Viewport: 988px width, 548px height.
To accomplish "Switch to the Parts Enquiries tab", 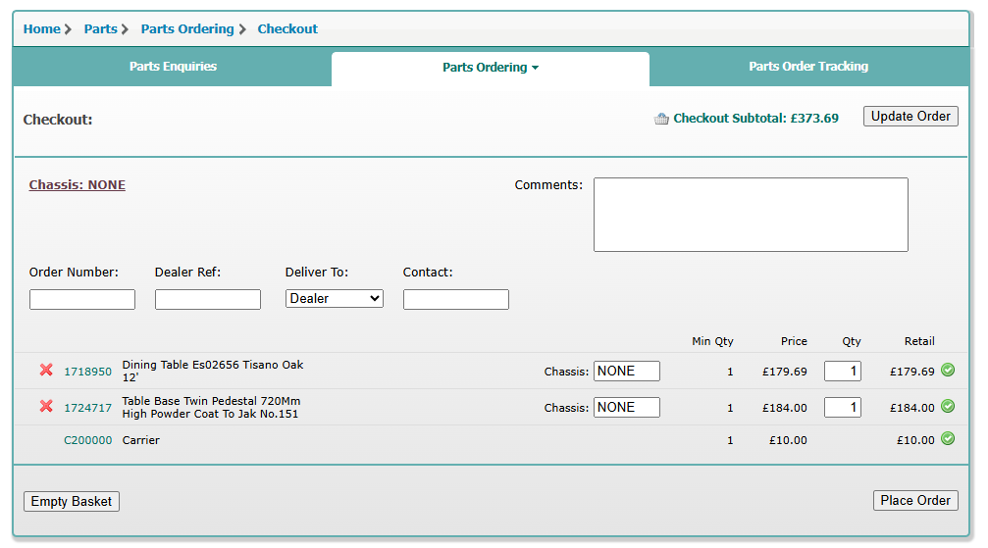I will click(x=173, y=66).
